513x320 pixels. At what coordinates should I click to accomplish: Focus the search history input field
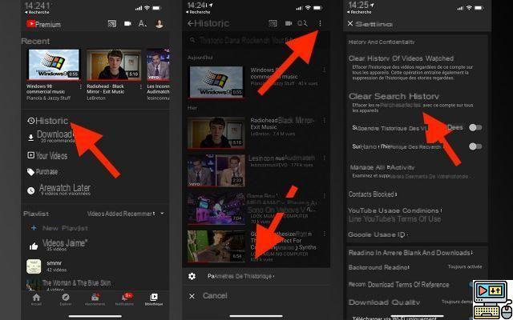[x=256, y=41]
